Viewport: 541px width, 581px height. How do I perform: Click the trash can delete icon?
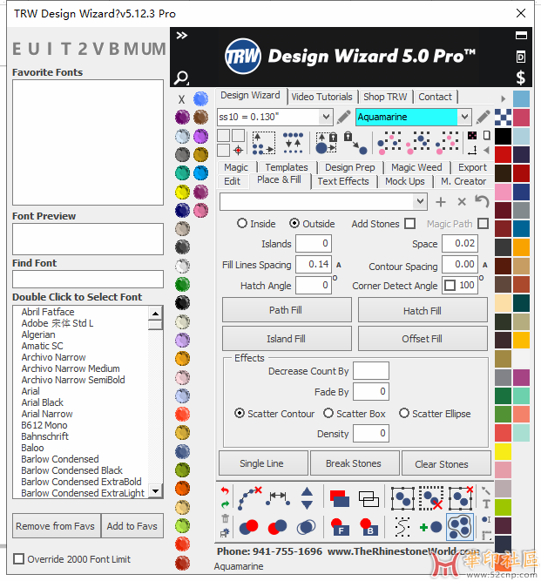(x=225, y=519)
